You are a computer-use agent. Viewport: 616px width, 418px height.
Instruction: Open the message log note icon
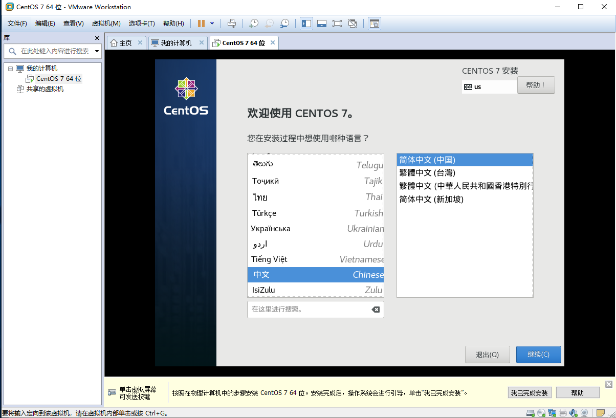pos(601,413)
